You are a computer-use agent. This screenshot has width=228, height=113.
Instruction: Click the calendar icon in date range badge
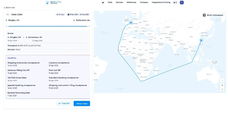[x=68, y=14]
